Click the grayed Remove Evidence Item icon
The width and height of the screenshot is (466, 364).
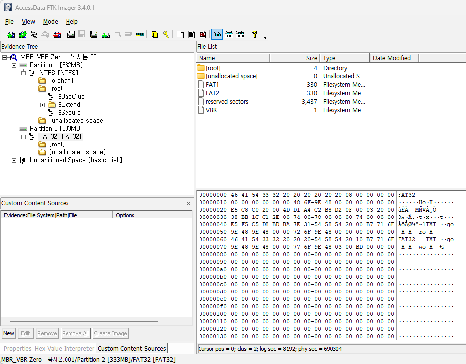45,34
